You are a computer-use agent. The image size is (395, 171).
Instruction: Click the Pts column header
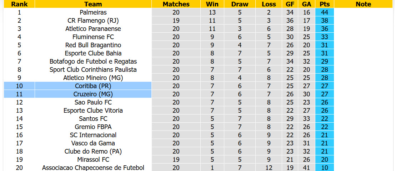click(324, 4)
